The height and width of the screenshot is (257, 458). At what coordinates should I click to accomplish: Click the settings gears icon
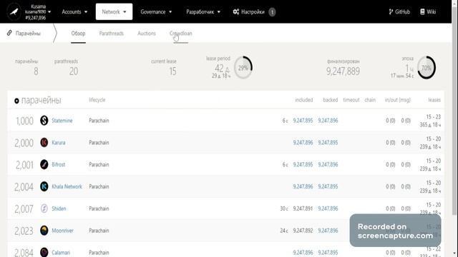[x=236, y=12]
